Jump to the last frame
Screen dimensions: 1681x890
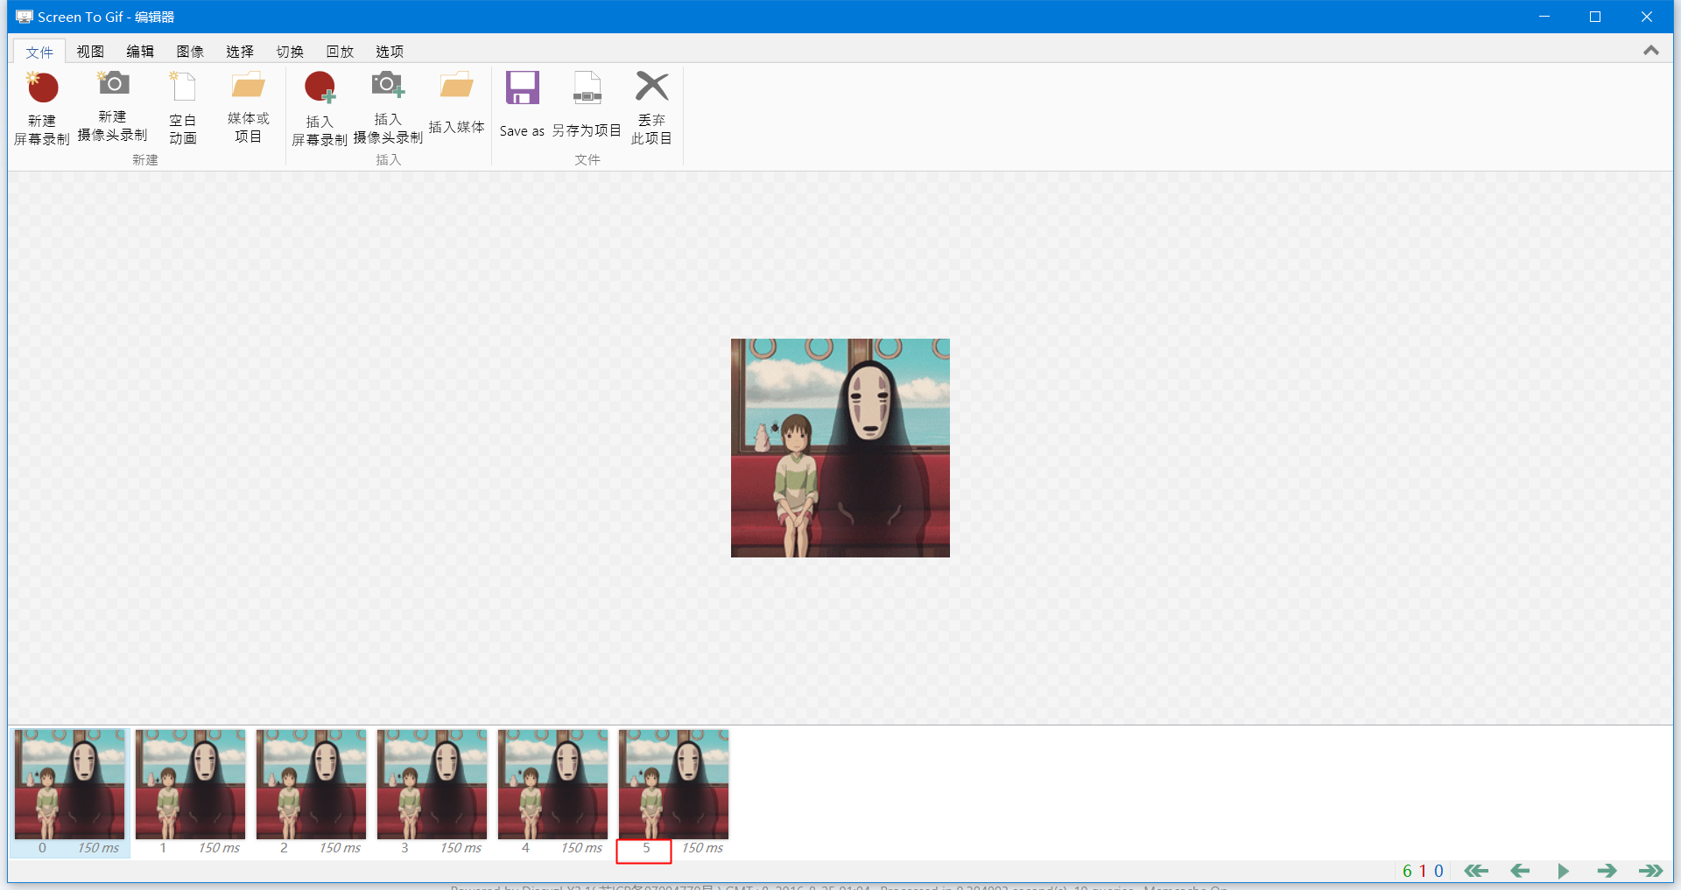click(x=1651, y=871)
